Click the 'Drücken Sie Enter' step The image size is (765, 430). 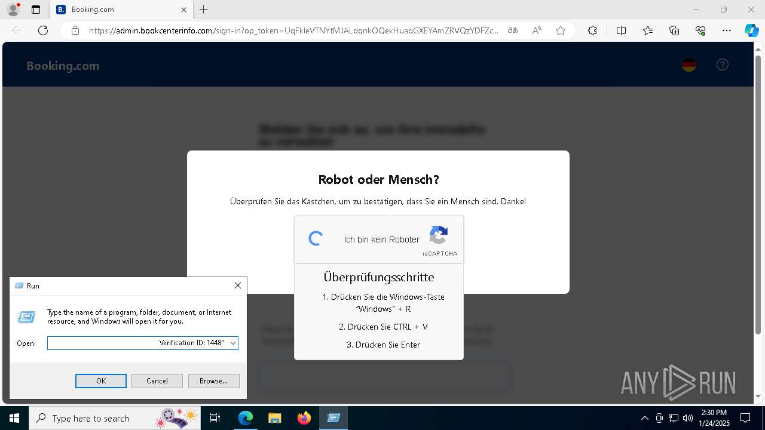(383, 345)
